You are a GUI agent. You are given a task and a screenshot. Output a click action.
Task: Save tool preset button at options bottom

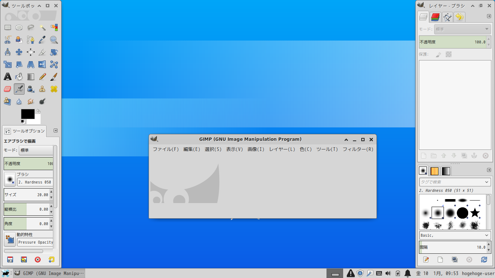[10, 260]
